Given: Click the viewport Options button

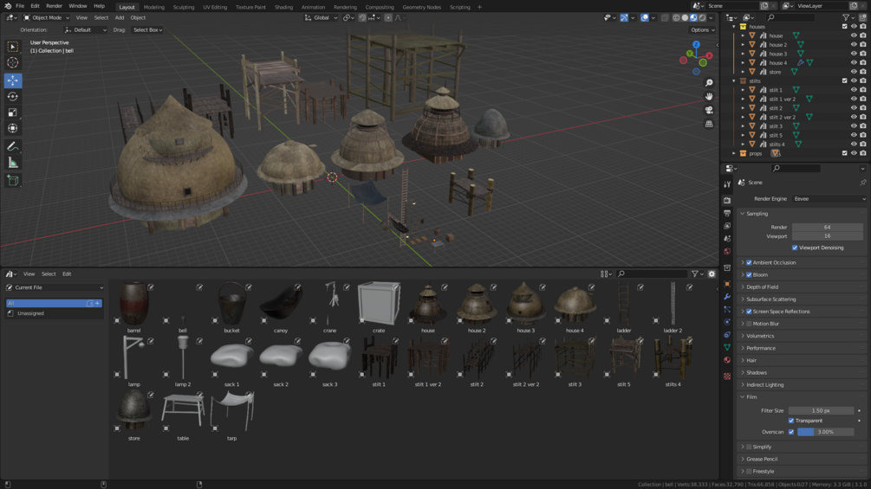Looking at the screenshot, I should (702, 29).
